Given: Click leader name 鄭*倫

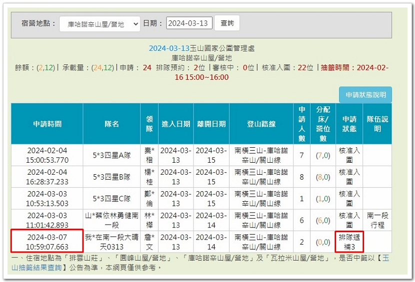Looking at the screenshot, I should coord(149,199).
